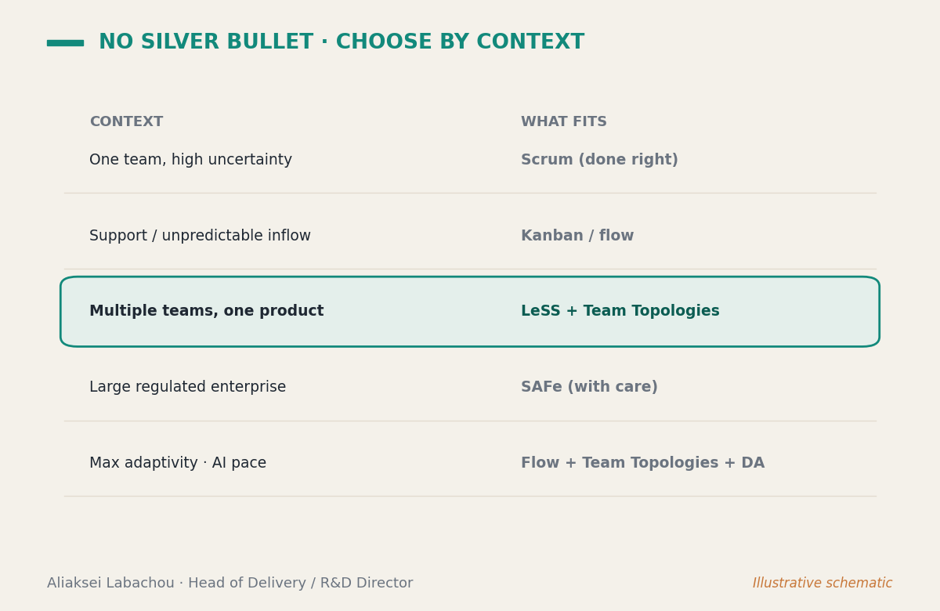Select the 'NO SILVER BULLET' slide title
940x611 pixels.
click(206, 42)
